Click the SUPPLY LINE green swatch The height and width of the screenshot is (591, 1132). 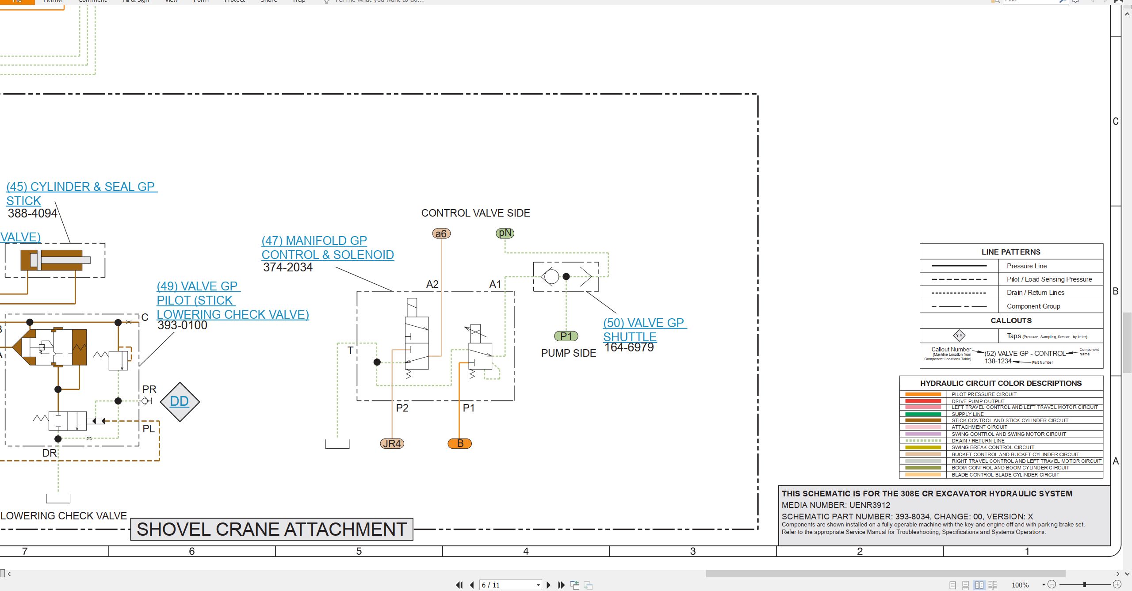(923, 414)
